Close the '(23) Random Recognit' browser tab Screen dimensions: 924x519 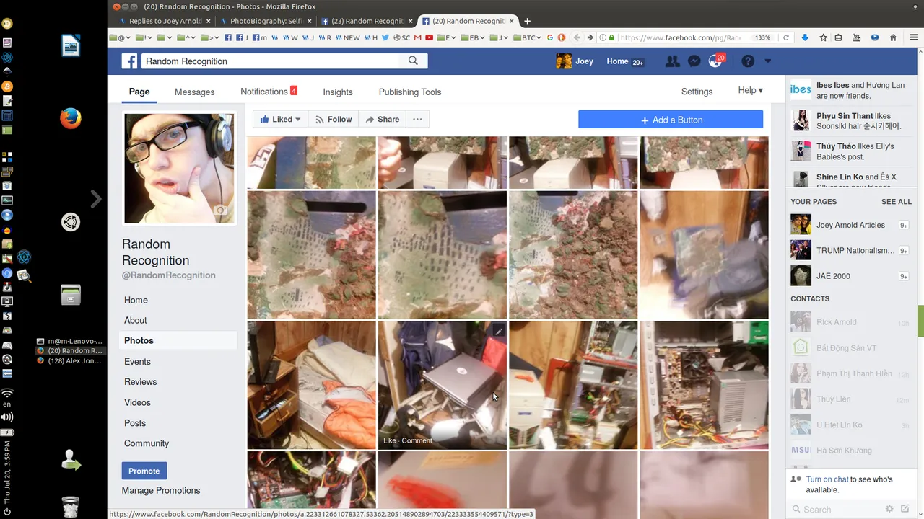[x=409, y=21]
